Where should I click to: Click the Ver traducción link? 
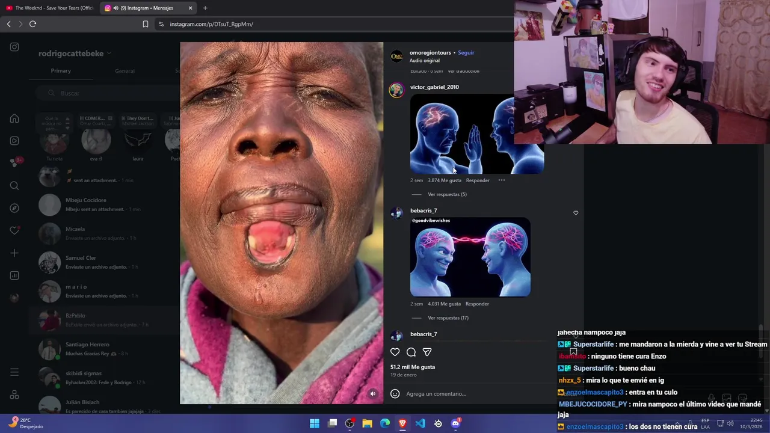463,71
